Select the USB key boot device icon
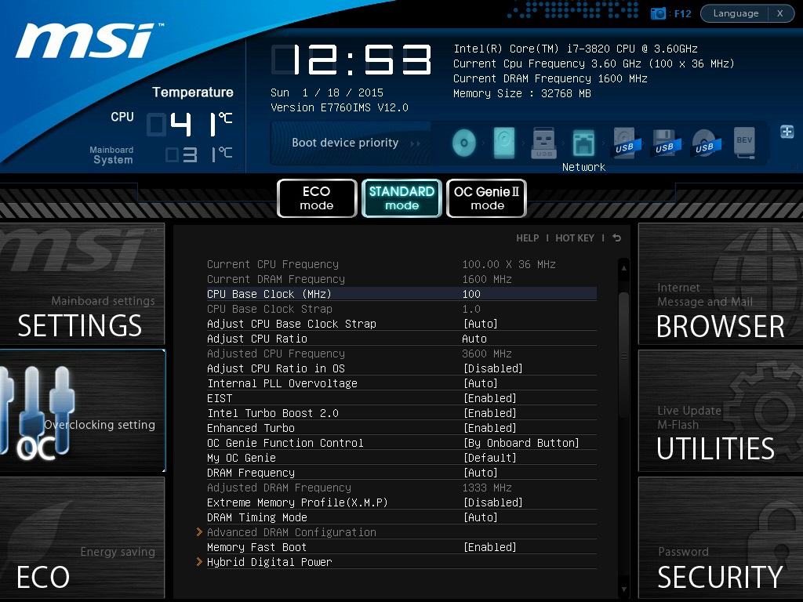The height and width of the screenshot is (602, 803). pyautogui.click(x=544, y=143)
